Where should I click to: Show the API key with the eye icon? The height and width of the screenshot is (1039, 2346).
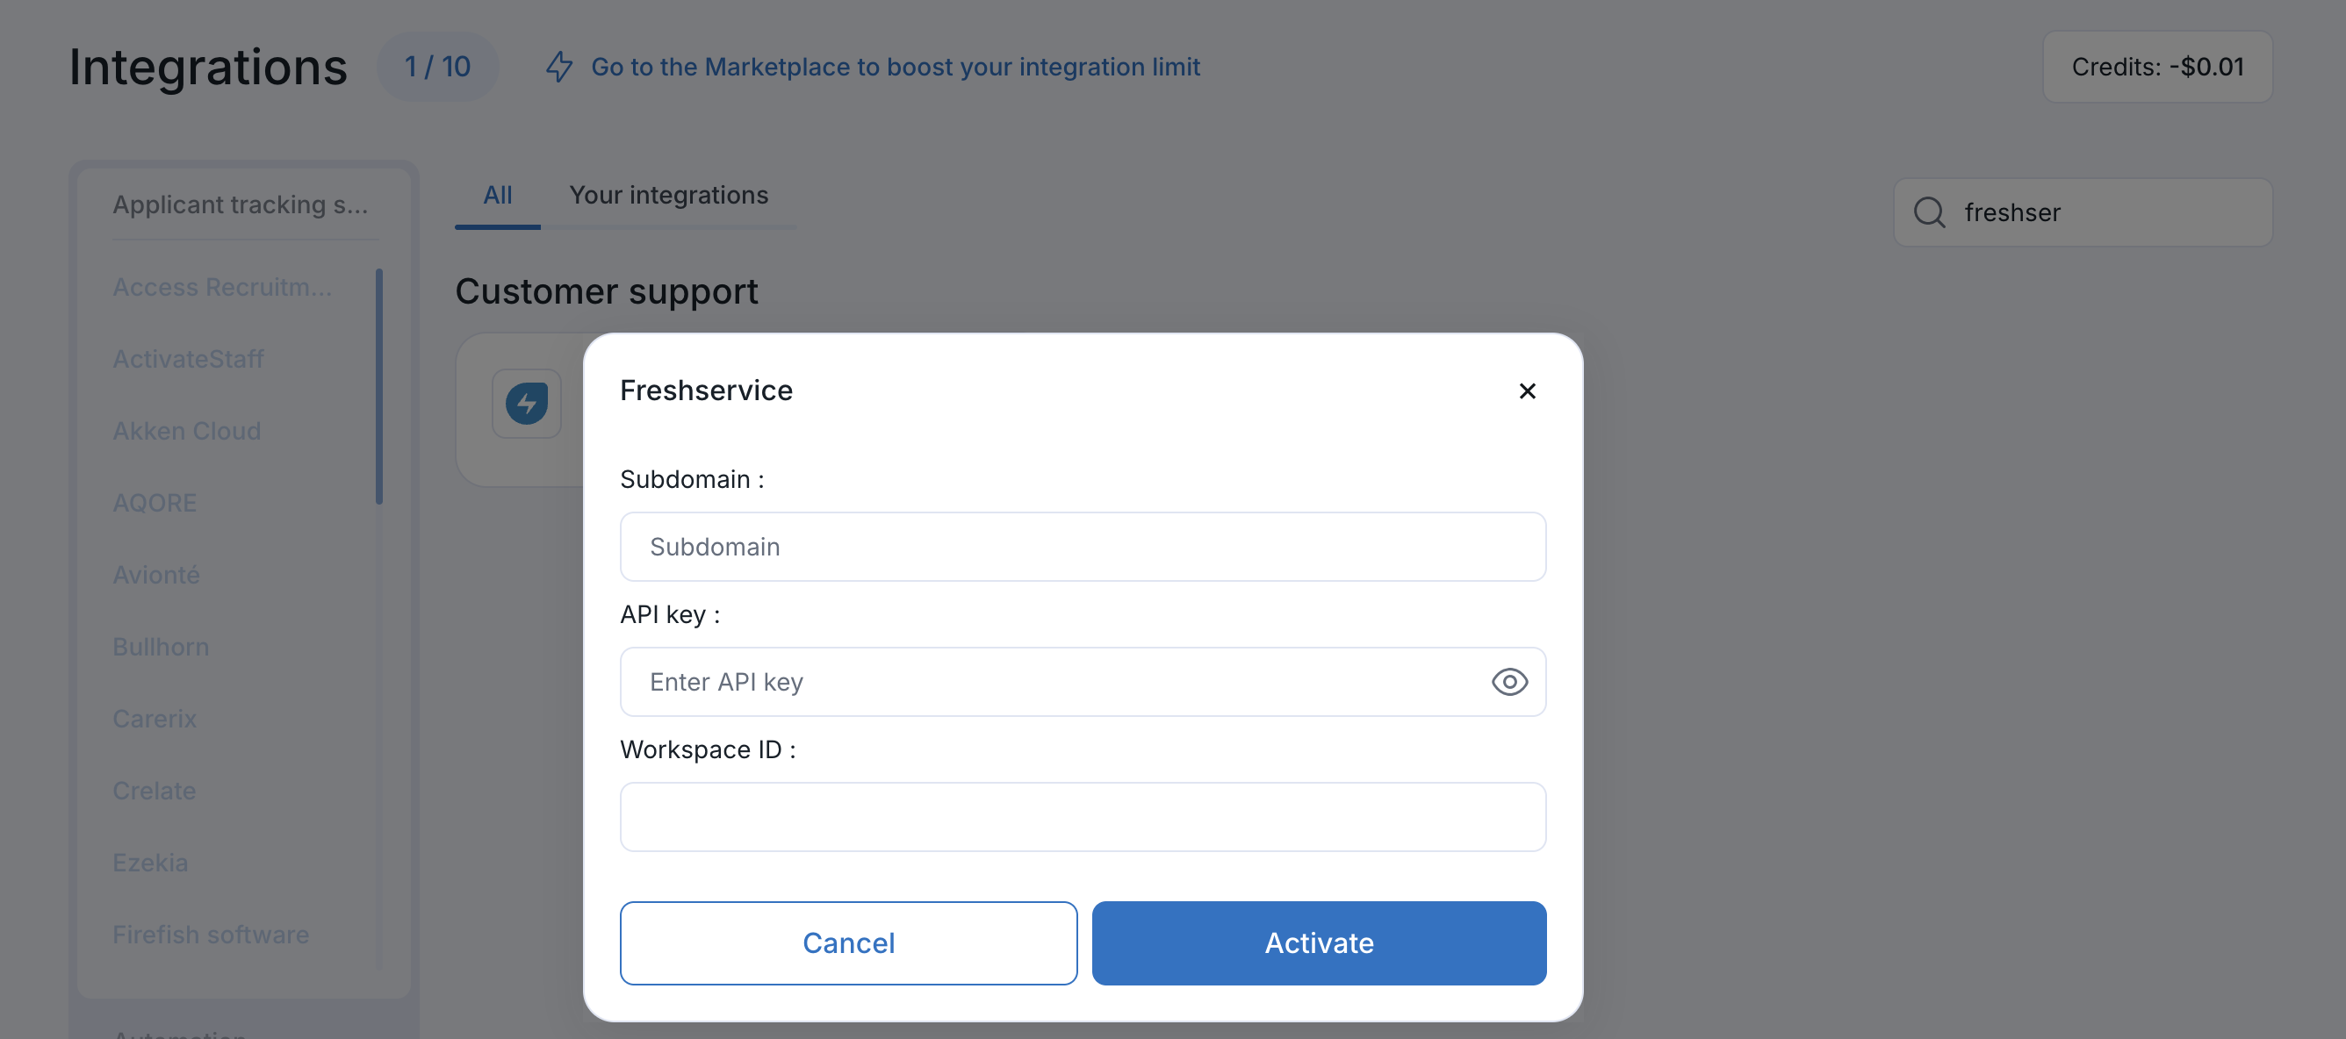tap(1509, 682)
